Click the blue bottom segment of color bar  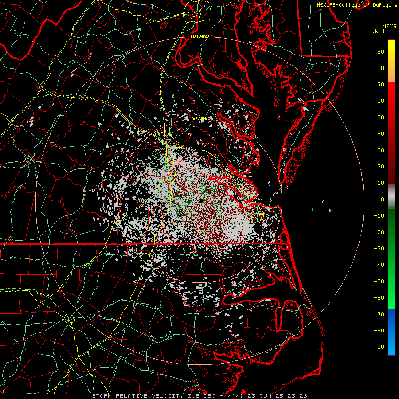point(391,332)
